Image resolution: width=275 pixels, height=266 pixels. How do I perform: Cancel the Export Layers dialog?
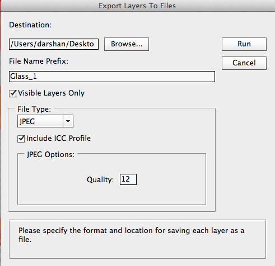[x=244, y=63]
